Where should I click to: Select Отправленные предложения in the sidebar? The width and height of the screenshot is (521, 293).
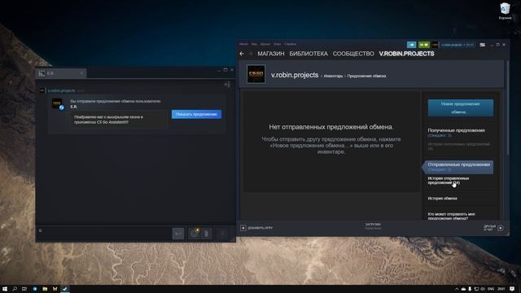pos(458,167)
